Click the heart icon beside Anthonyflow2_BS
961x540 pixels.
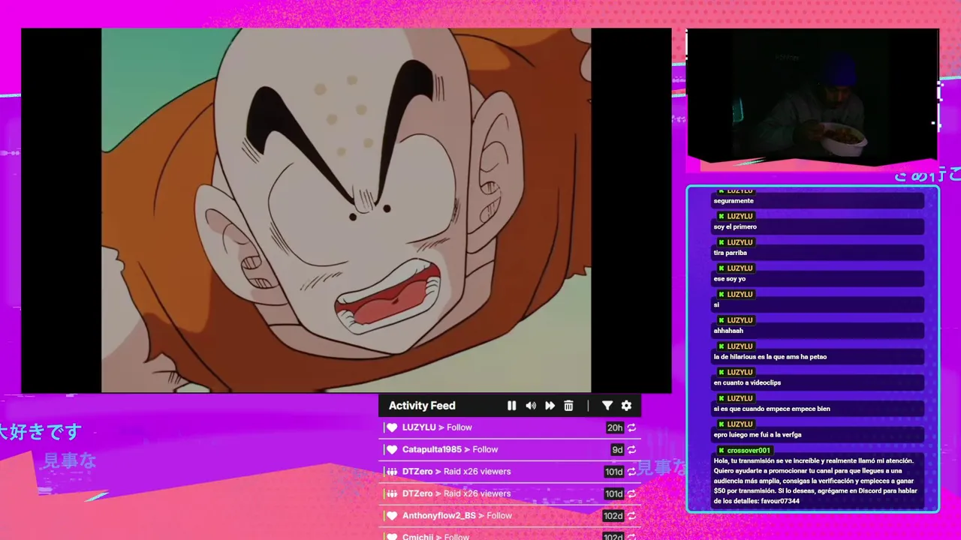point(391,516)
